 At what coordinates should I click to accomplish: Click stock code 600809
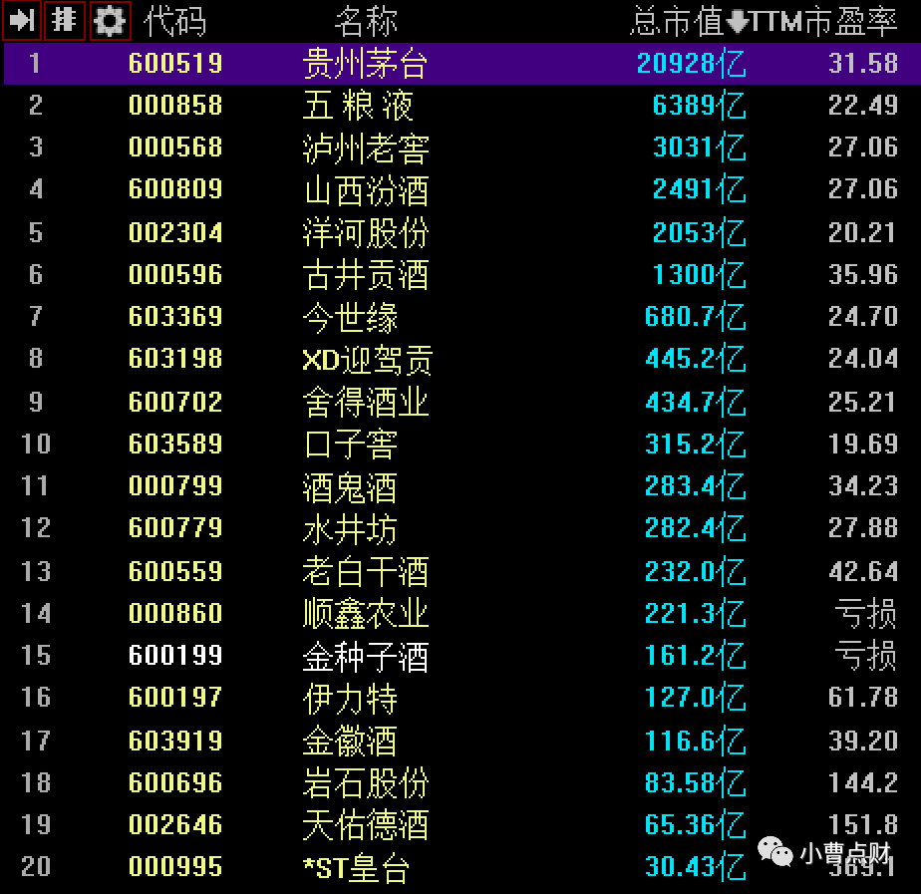point(175,189)
